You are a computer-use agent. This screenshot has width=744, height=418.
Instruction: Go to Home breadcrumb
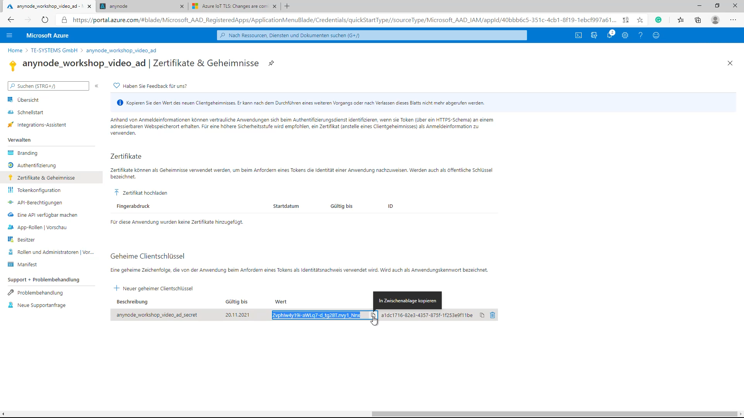pyautogui.click(x=15, y=50)
